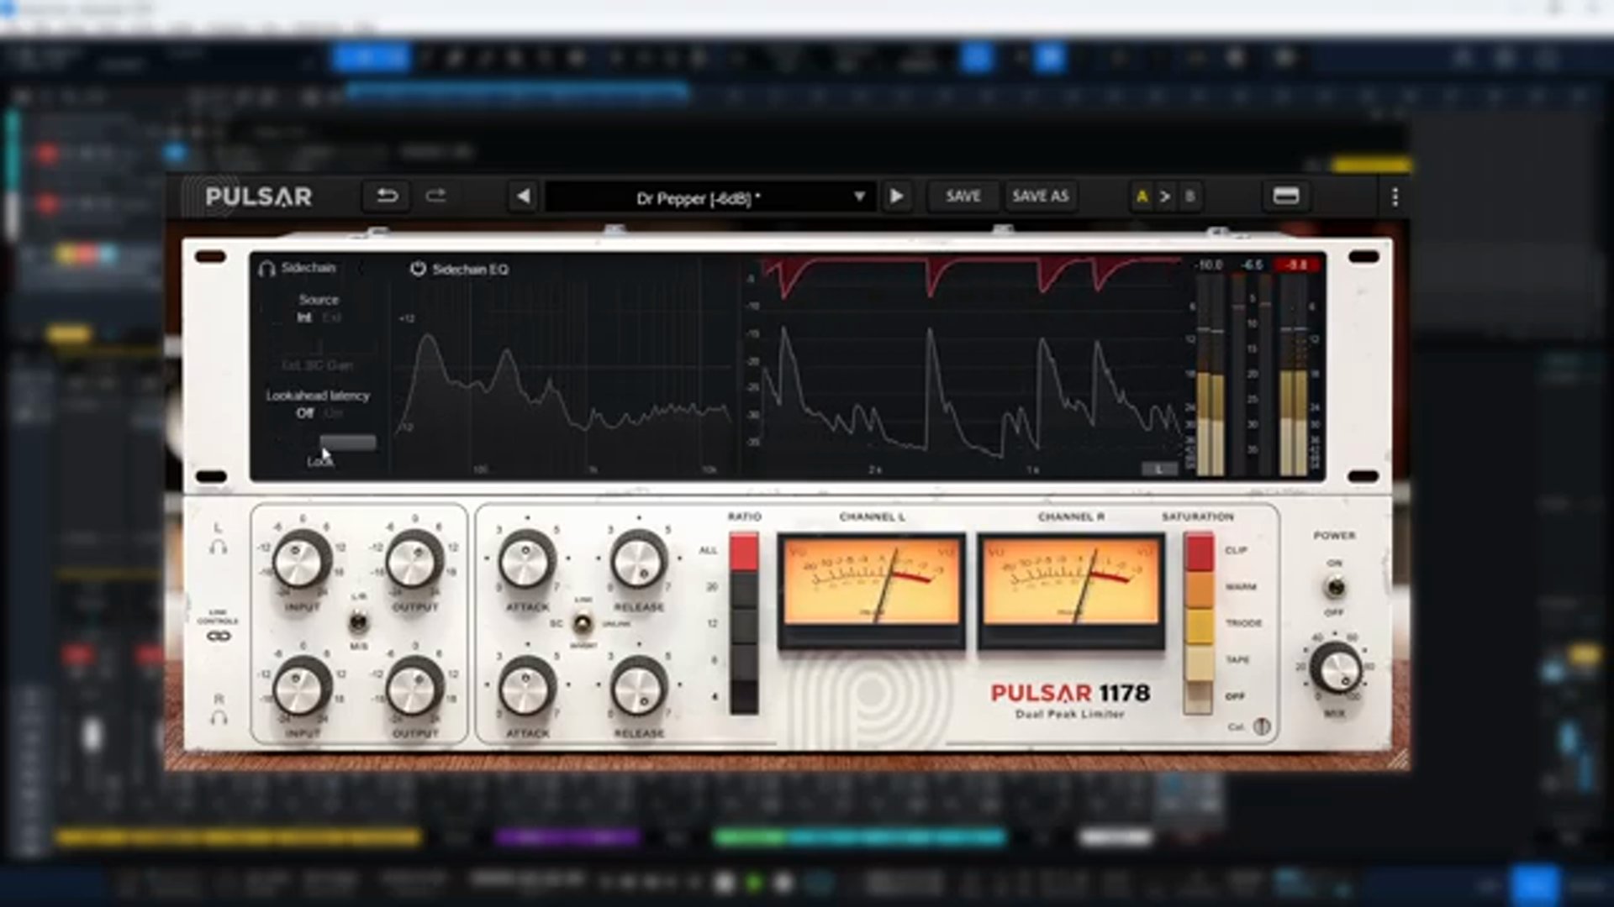Click the SAVE AS button

[x=1041, y=197]
